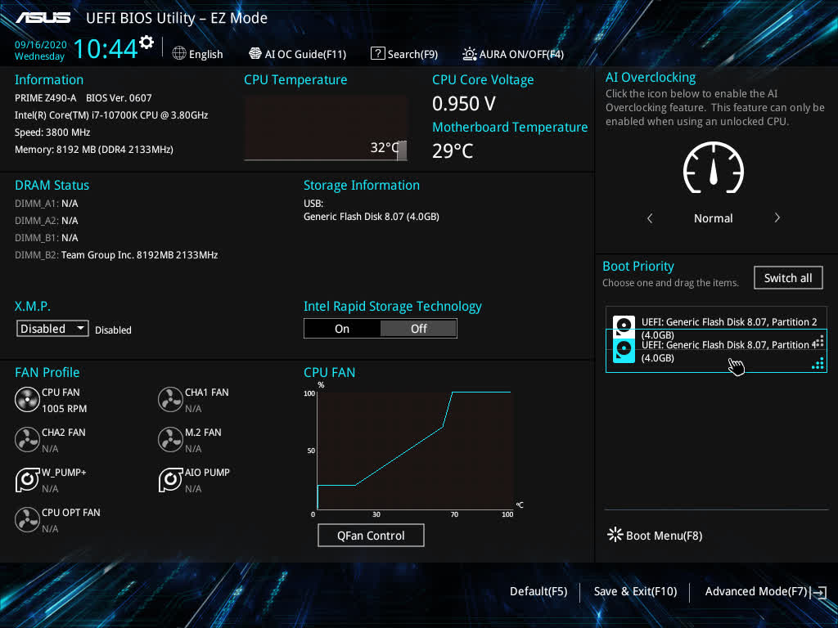This screenshot has height=628, width=838.
Task: Click the CPU FAN icon
Action: pyautogui.click(x=27, y=400)
